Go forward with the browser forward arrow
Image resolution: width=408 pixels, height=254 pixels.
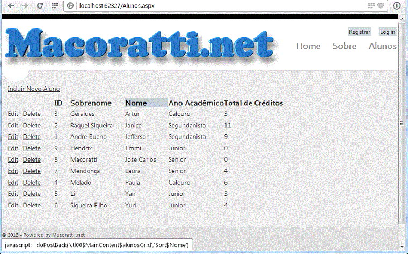25,6
